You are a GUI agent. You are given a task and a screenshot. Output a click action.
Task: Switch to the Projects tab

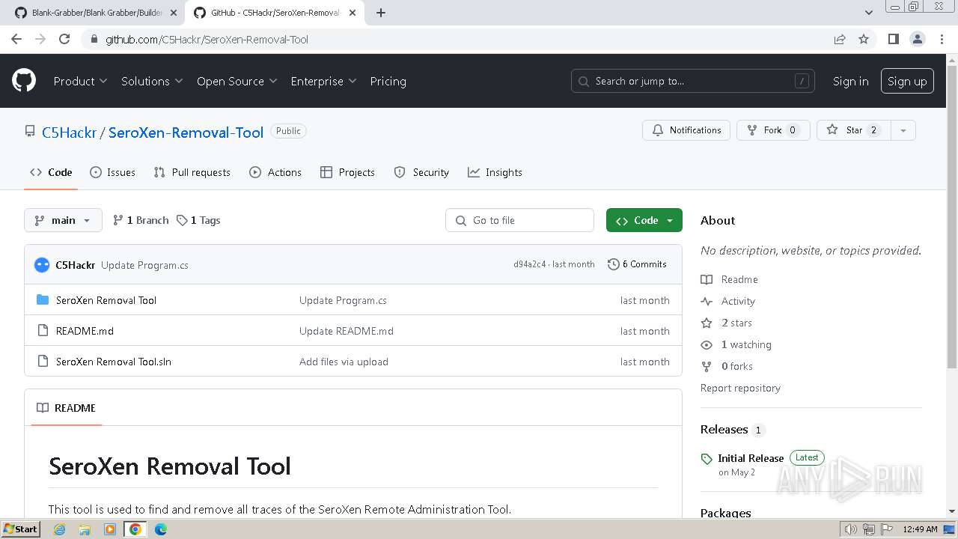tap(347, 172)
